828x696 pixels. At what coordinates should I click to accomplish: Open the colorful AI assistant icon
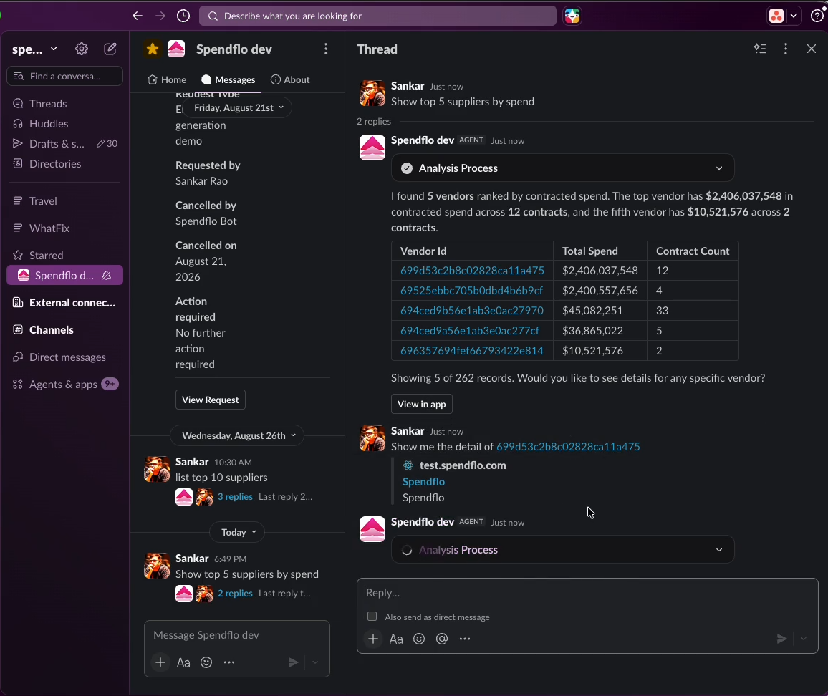tap(572, 16)
